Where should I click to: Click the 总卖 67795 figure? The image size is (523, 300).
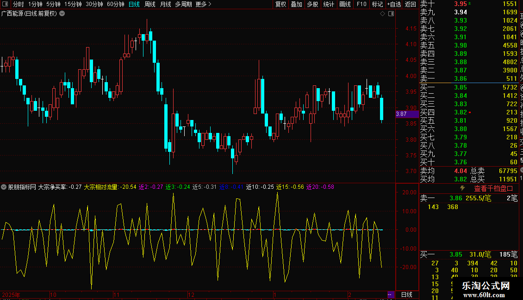508,171
